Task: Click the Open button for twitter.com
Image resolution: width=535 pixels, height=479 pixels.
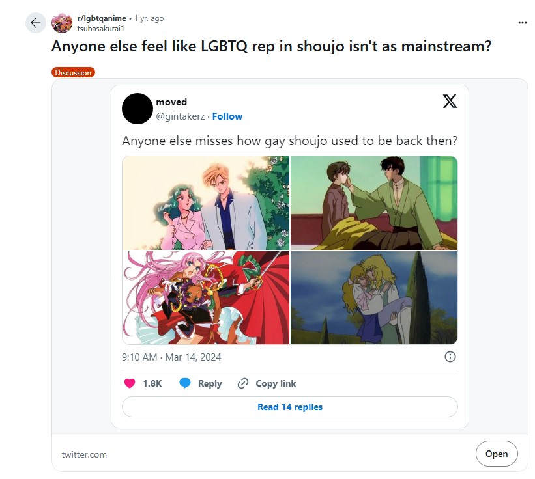Action: [497, 454]
